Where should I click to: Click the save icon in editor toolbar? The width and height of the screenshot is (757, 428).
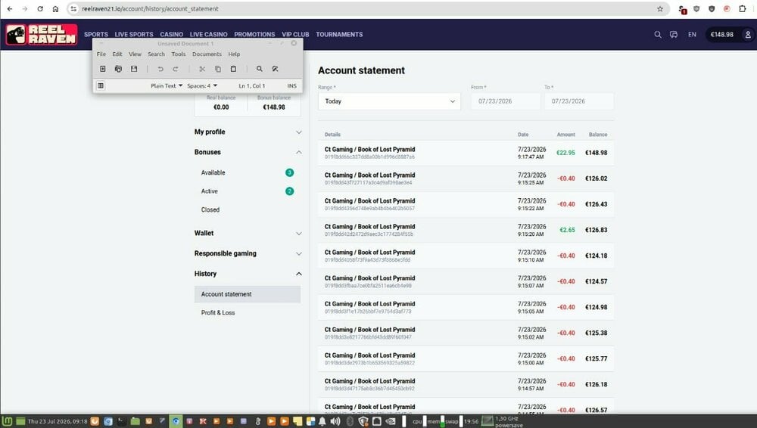(x=134, y=69)
